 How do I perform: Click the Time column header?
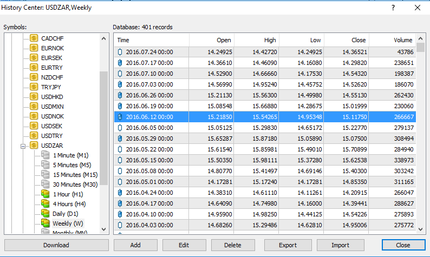pyautogui.click(x=152, y=40)
